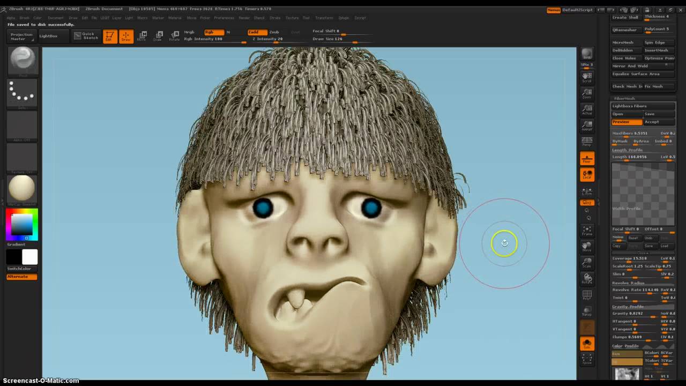The width and height of the screenshot is (686, 386).
Task: Toggle the Persp perspective icon
Action: pyautogui.click(x=587, y=142)
